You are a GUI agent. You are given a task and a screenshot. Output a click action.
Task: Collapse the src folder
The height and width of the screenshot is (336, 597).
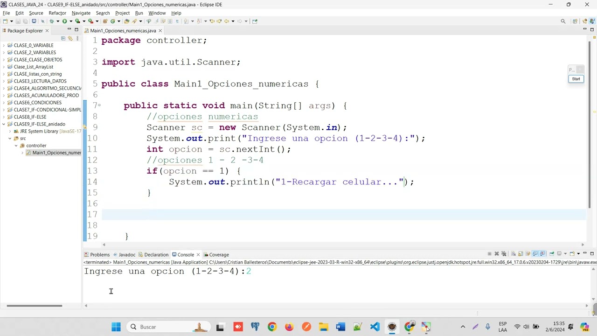click(x=10, y=138)
